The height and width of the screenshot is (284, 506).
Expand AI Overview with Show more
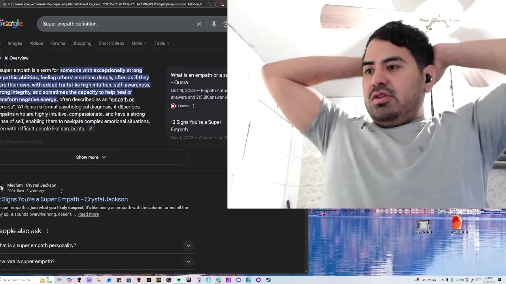[x=91, y=157]
